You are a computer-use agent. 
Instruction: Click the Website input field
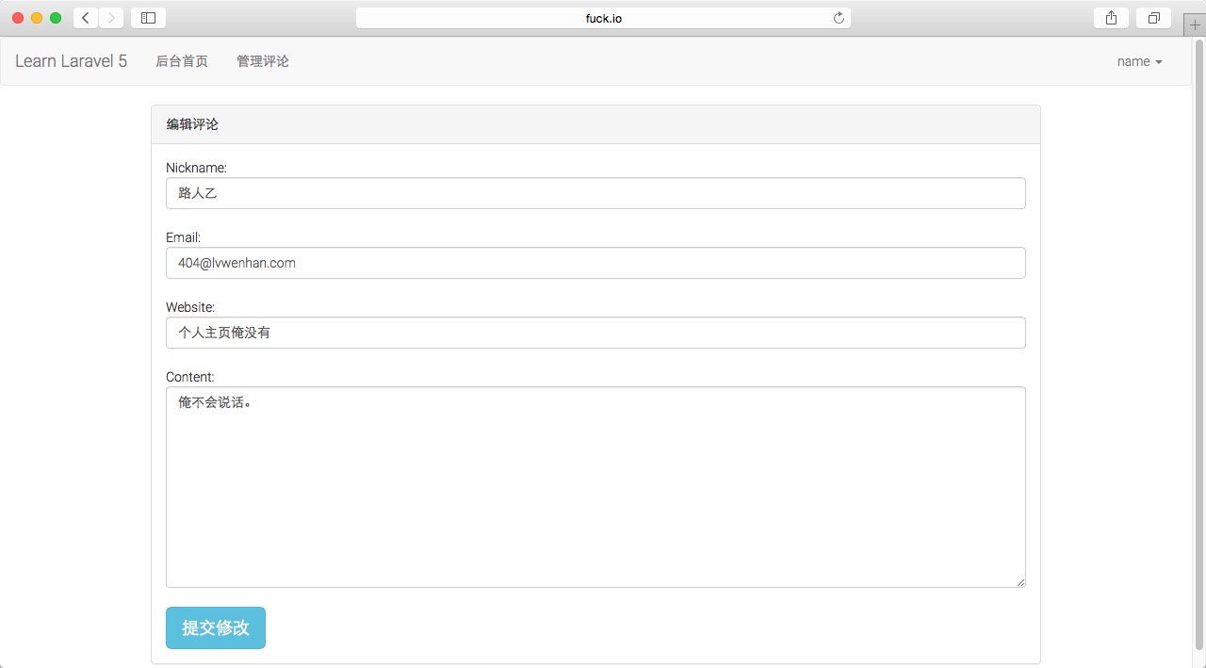[595, 333]
